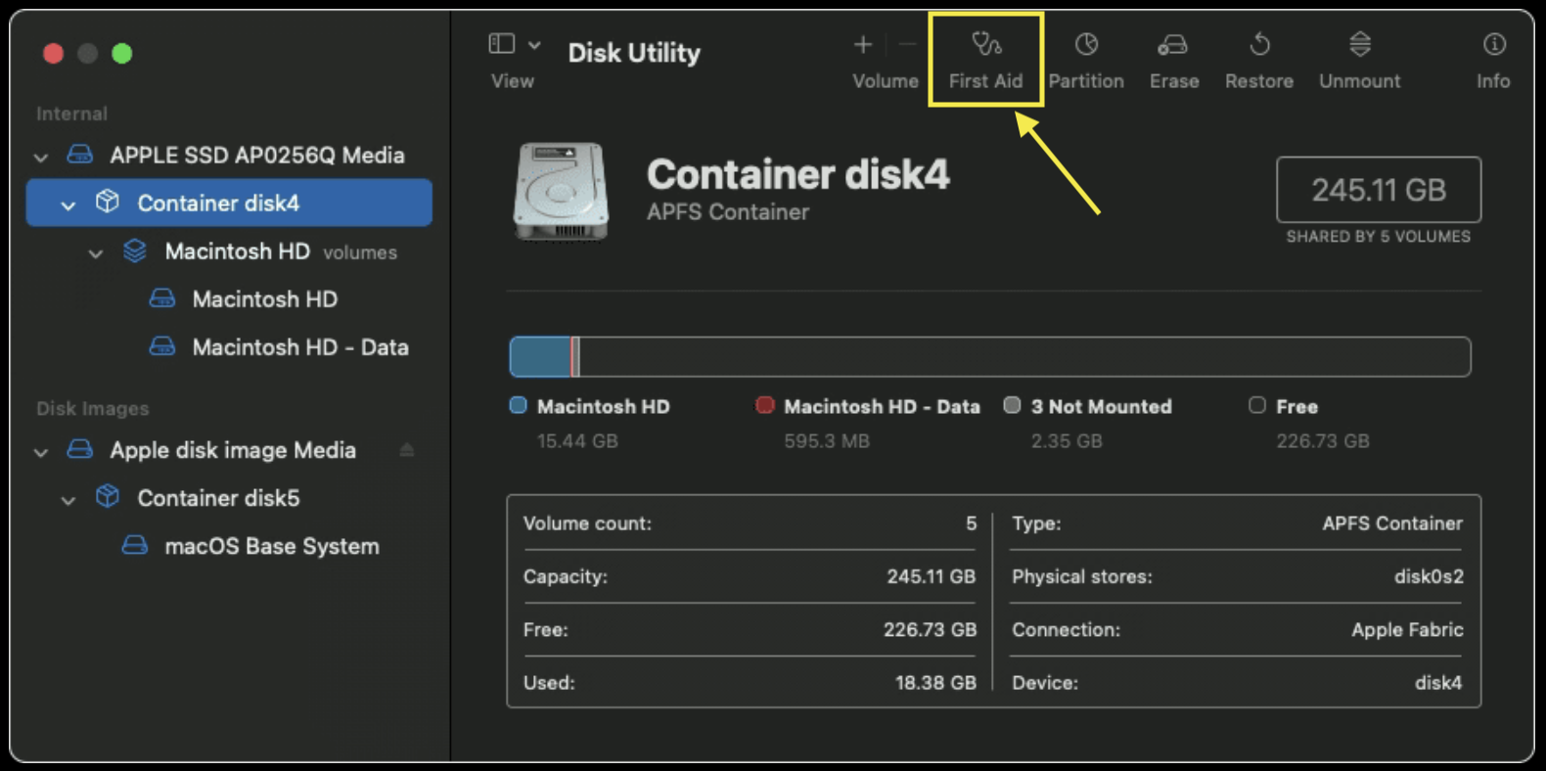Eject the Apple disk image Media

point(407,450)
